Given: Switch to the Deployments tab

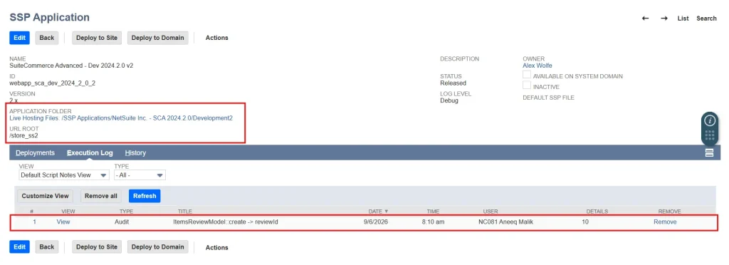Looking at the screenshot, I should click(x=36, y=153).
